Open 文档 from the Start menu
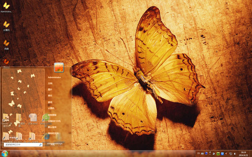Viewport: 252px width, 157px height. pos(50,83)
